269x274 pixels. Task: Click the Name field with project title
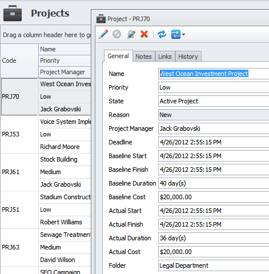(214, 74)
